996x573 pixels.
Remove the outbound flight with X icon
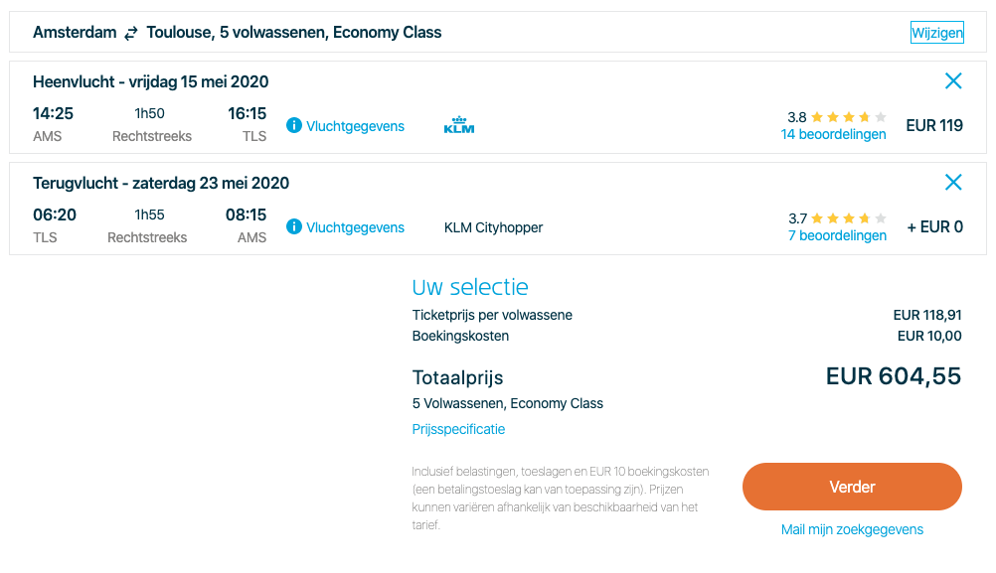click(x=953, y=81)
